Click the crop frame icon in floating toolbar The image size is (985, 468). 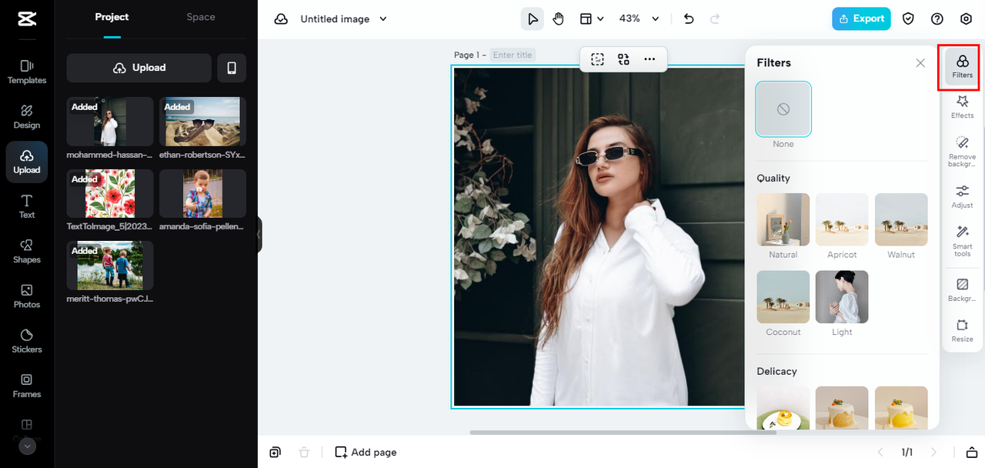coord(597,59)
